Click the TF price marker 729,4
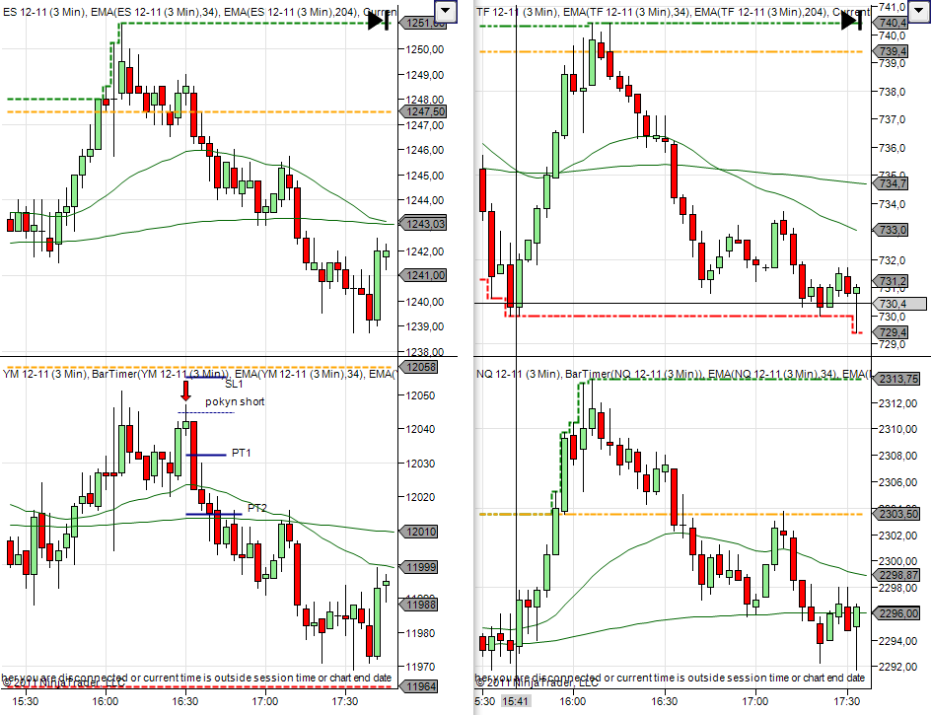931x715 pixels. click(x=892, y=332)
